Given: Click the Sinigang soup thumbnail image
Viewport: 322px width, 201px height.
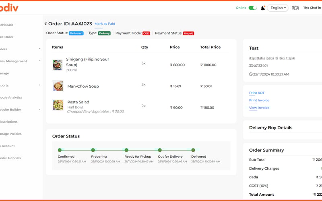Looking at the screenshot, I should (57, 65).
